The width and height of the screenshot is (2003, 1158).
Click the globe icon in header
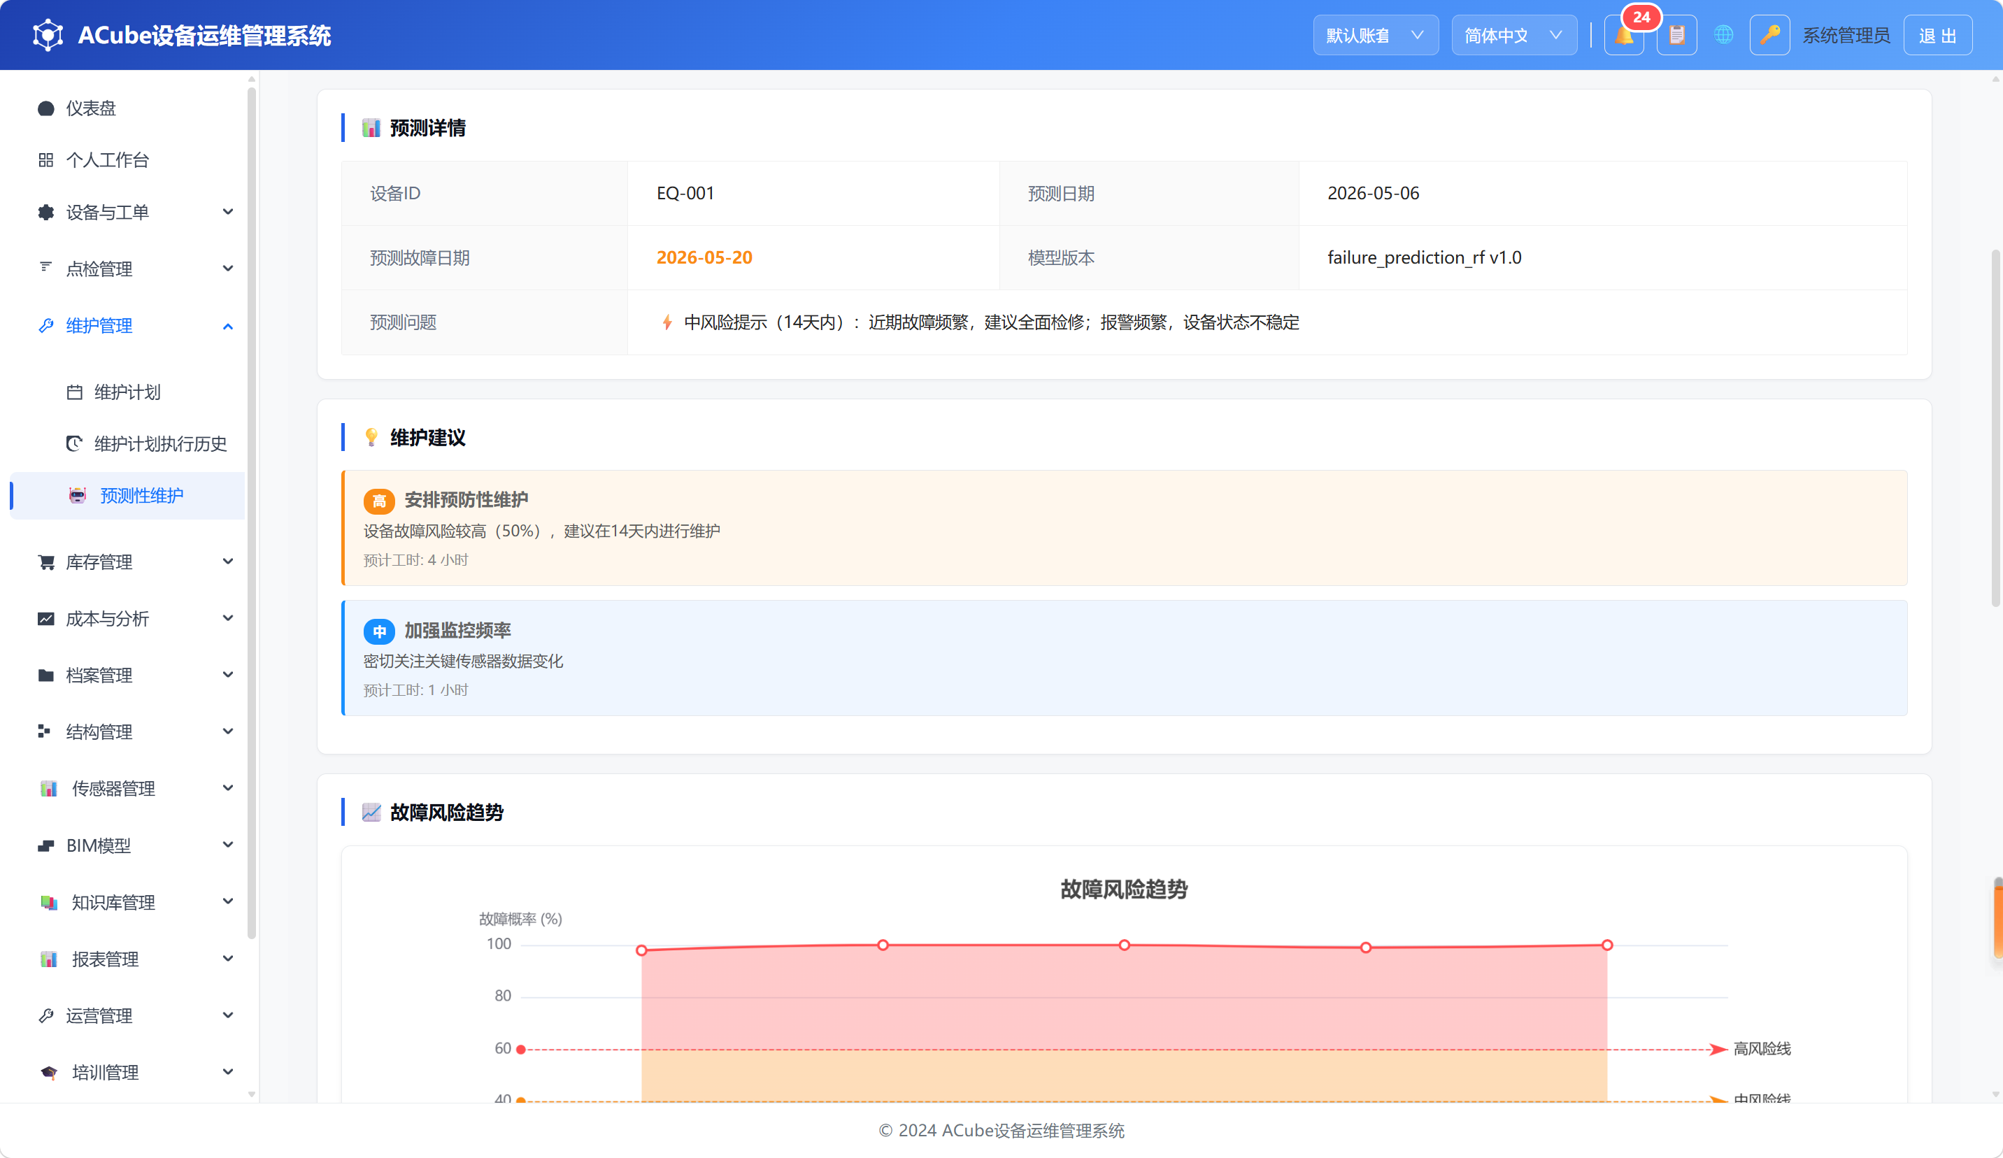pos(1723,36)
